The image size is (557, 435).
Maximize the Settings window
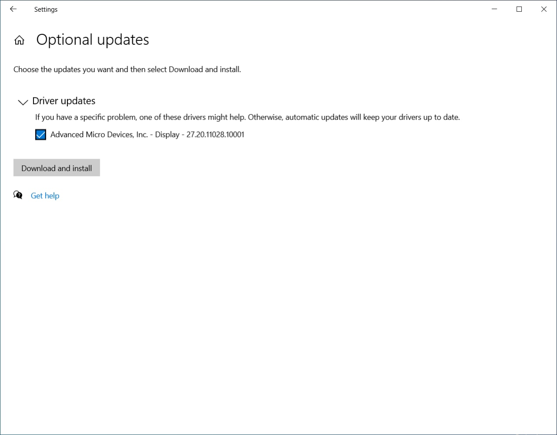point(519,9)
